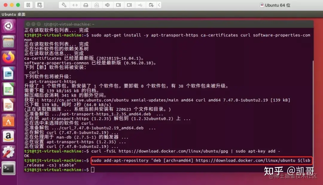Close the terminal window

tap(28, 24)
